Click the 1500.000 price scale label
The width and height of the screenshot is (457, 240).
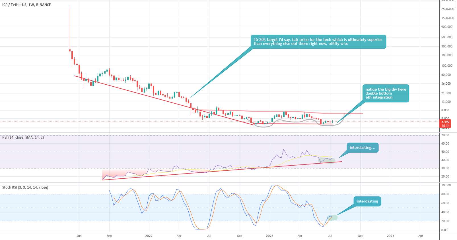448,18
